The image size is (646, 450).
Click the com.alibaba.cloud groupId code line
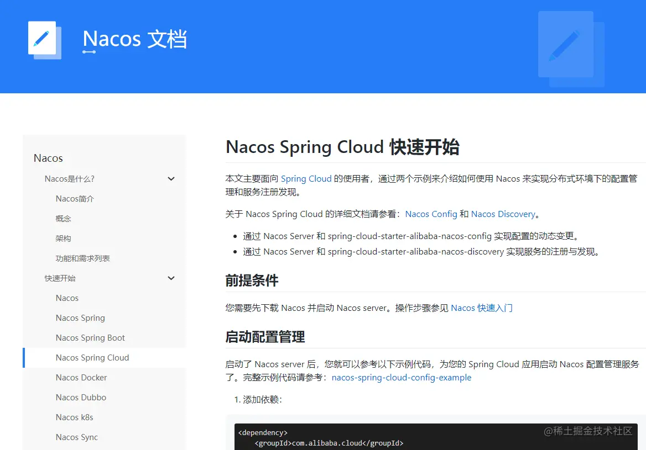pos(329,443)
